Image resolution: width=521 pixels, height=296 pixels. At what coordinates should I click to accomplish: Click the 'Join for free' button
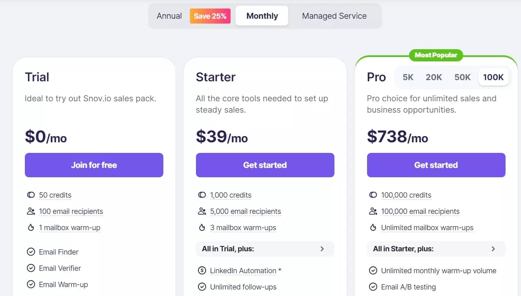(x=94, y=165)
